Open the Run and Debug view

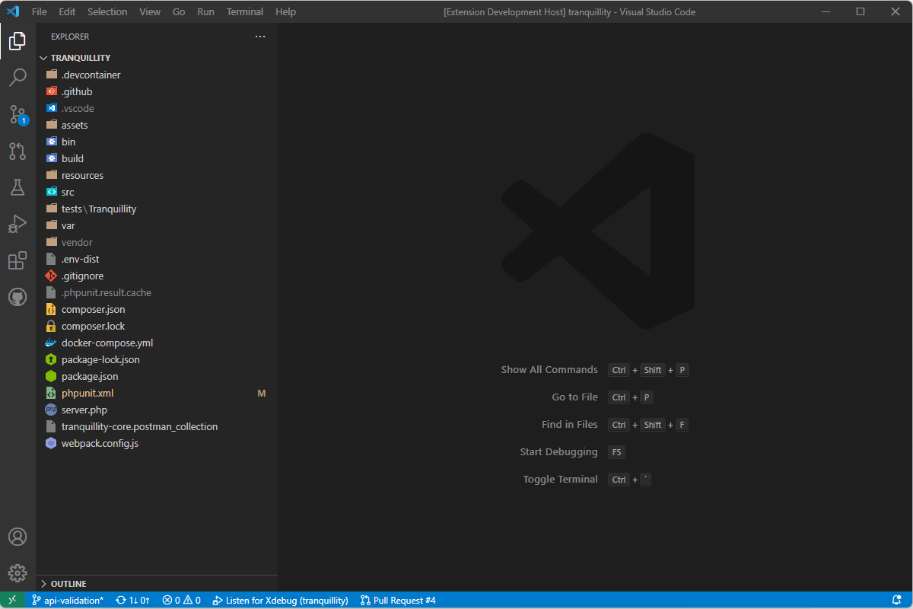point(17,224)
